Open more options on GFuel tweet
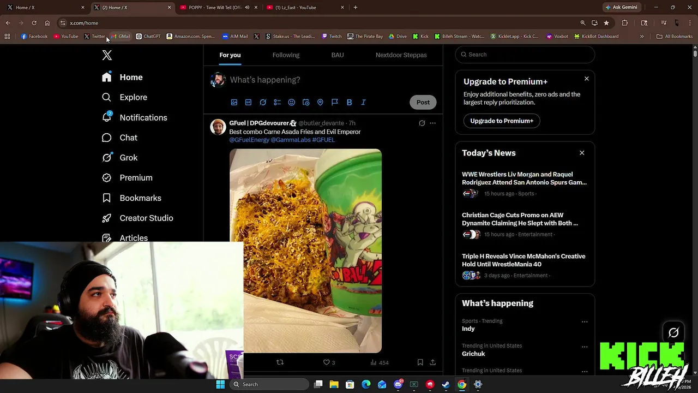The image size is (698, 393). 432,123
